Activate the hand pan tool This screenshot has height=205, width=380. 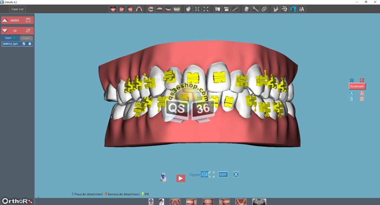(188, 9)
